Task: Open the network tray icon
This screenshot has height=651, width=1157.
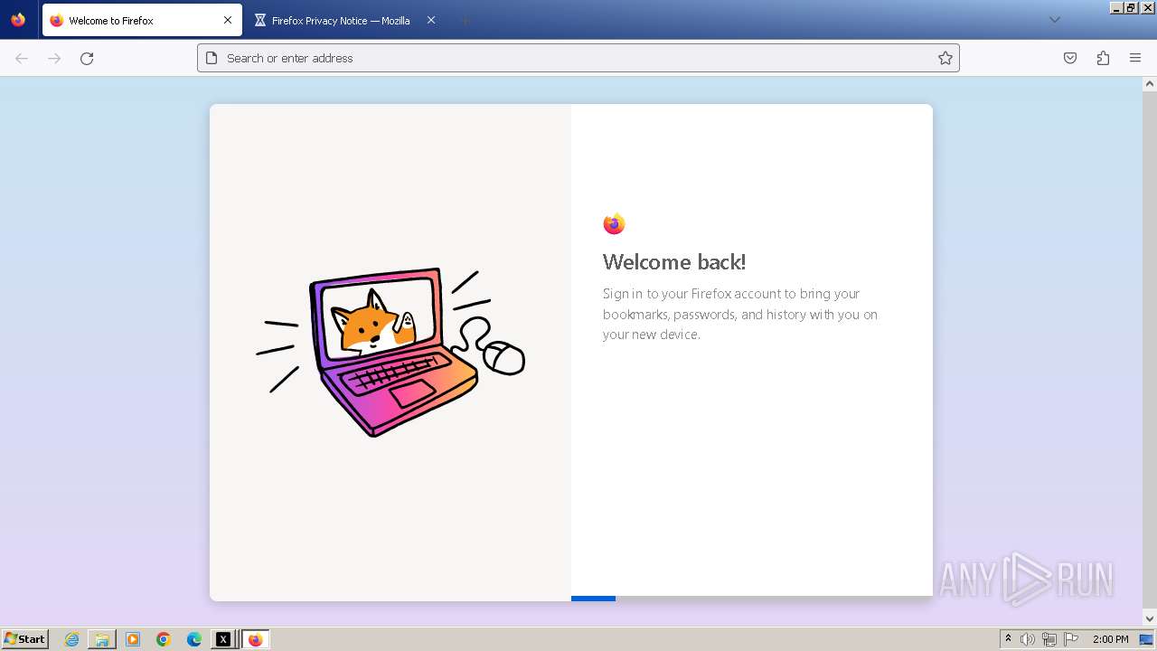Action: pyautogui.click(x=1049, y=639)
